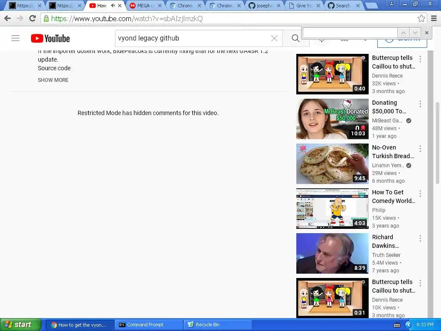This screenshot has width=441, height=331.
Task: Open the Chrome hamburger menu
Action: (434, 19)
